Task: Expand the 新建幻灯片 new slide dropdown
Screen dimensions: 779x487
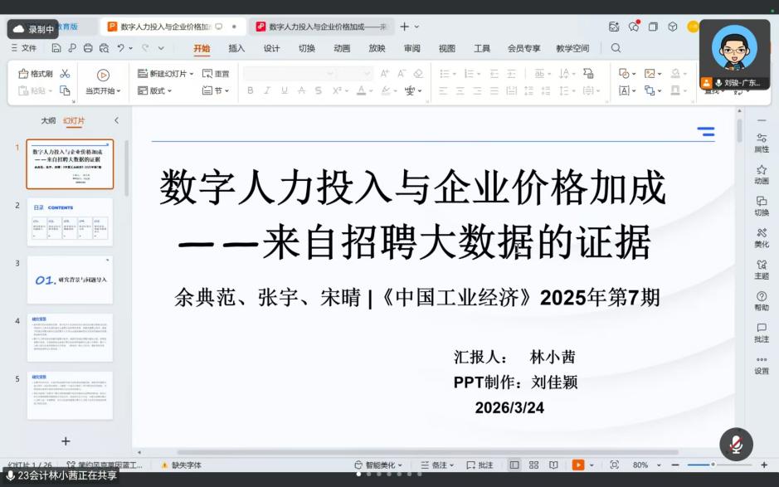Action: click(192, 74)
